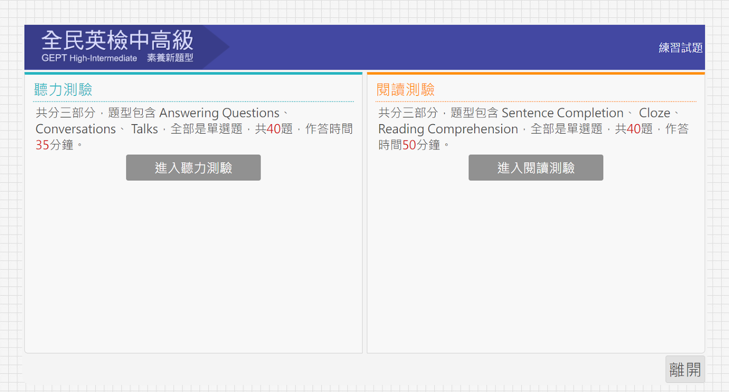This screenshot has width=729, height=392.
Task: Click the 閱讀測驗 section heading
Action: point(406,90)
